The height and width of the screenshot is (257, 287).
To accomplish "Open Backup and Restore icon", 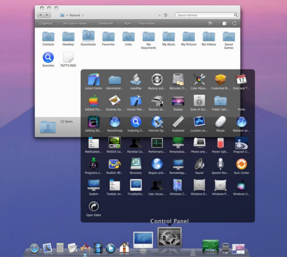I will [x=157, y=79].
